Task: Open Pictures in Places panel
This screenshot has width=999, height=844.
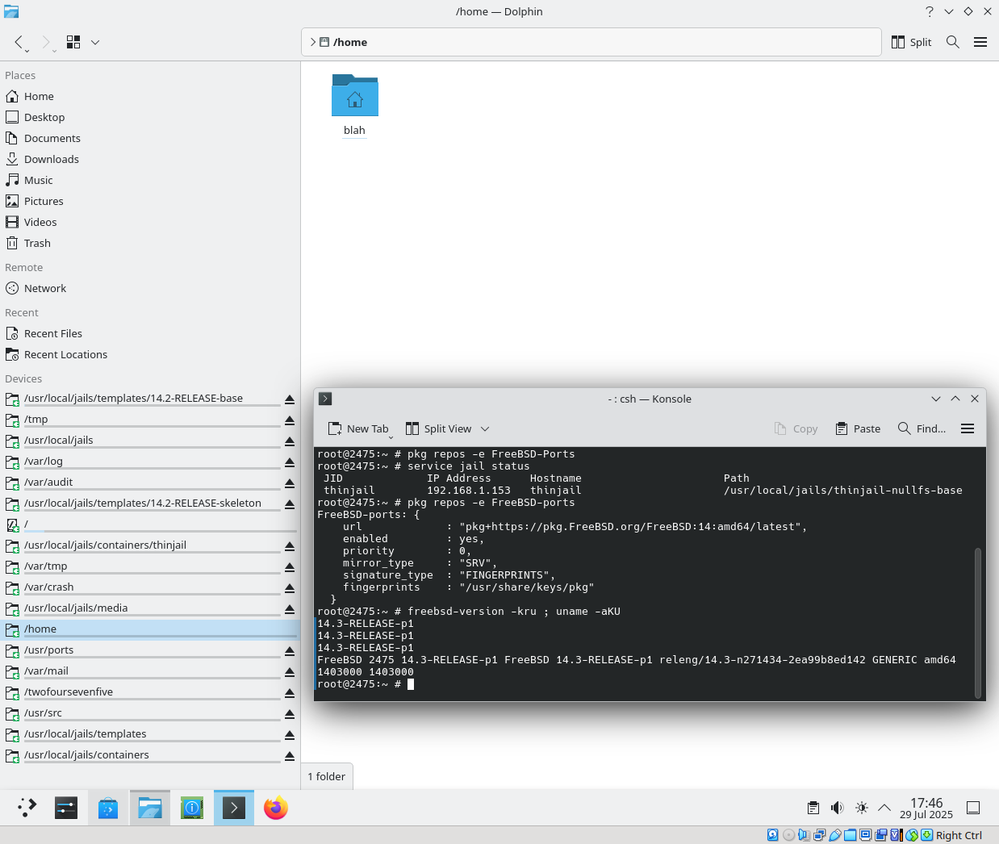Action: 150,201
